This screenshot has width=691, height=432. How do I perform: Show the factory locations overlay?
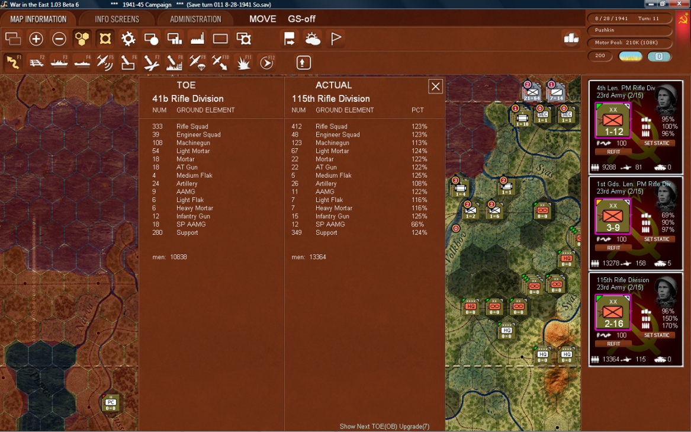coord(197,39)
